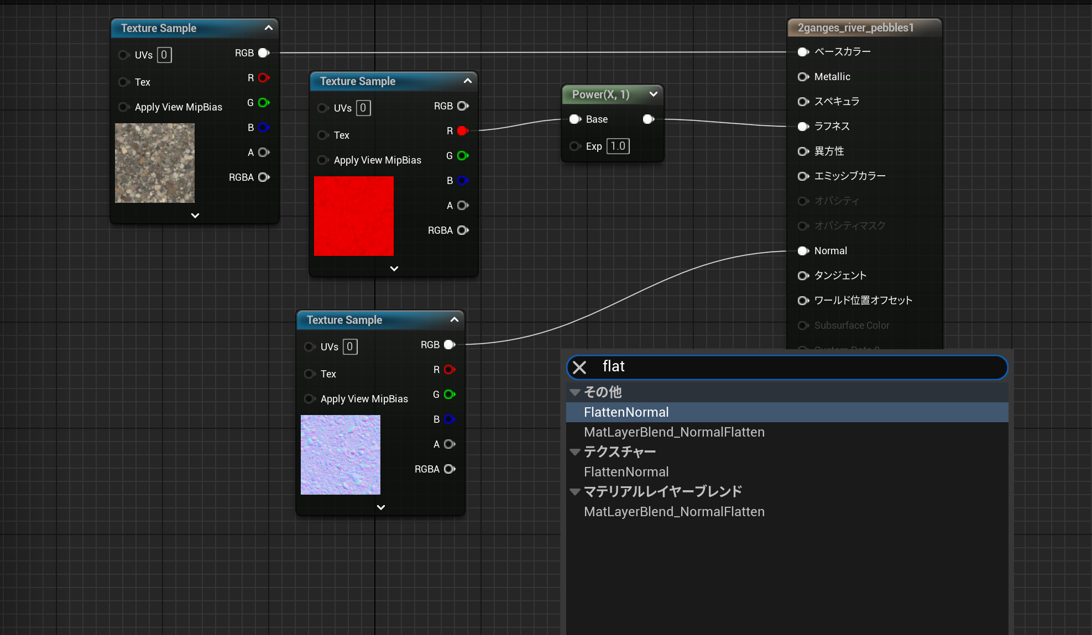Click the Normal input pin on material
1092x635 pixels.
(803, 251)
